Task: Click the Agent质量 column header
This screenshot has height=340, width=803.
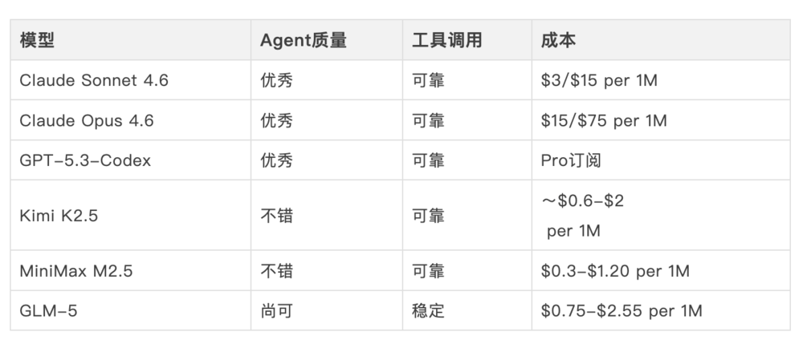Action: [x=303, y=41]
